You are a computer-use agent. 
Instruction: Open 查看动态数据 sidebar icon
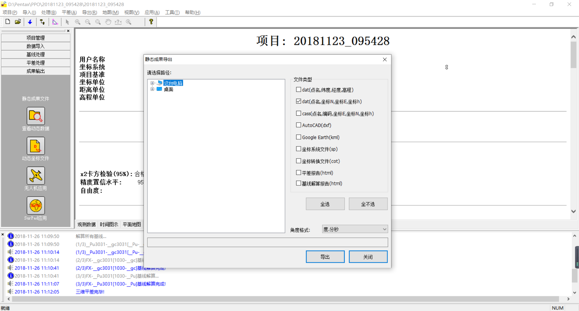tap(36, 116)
